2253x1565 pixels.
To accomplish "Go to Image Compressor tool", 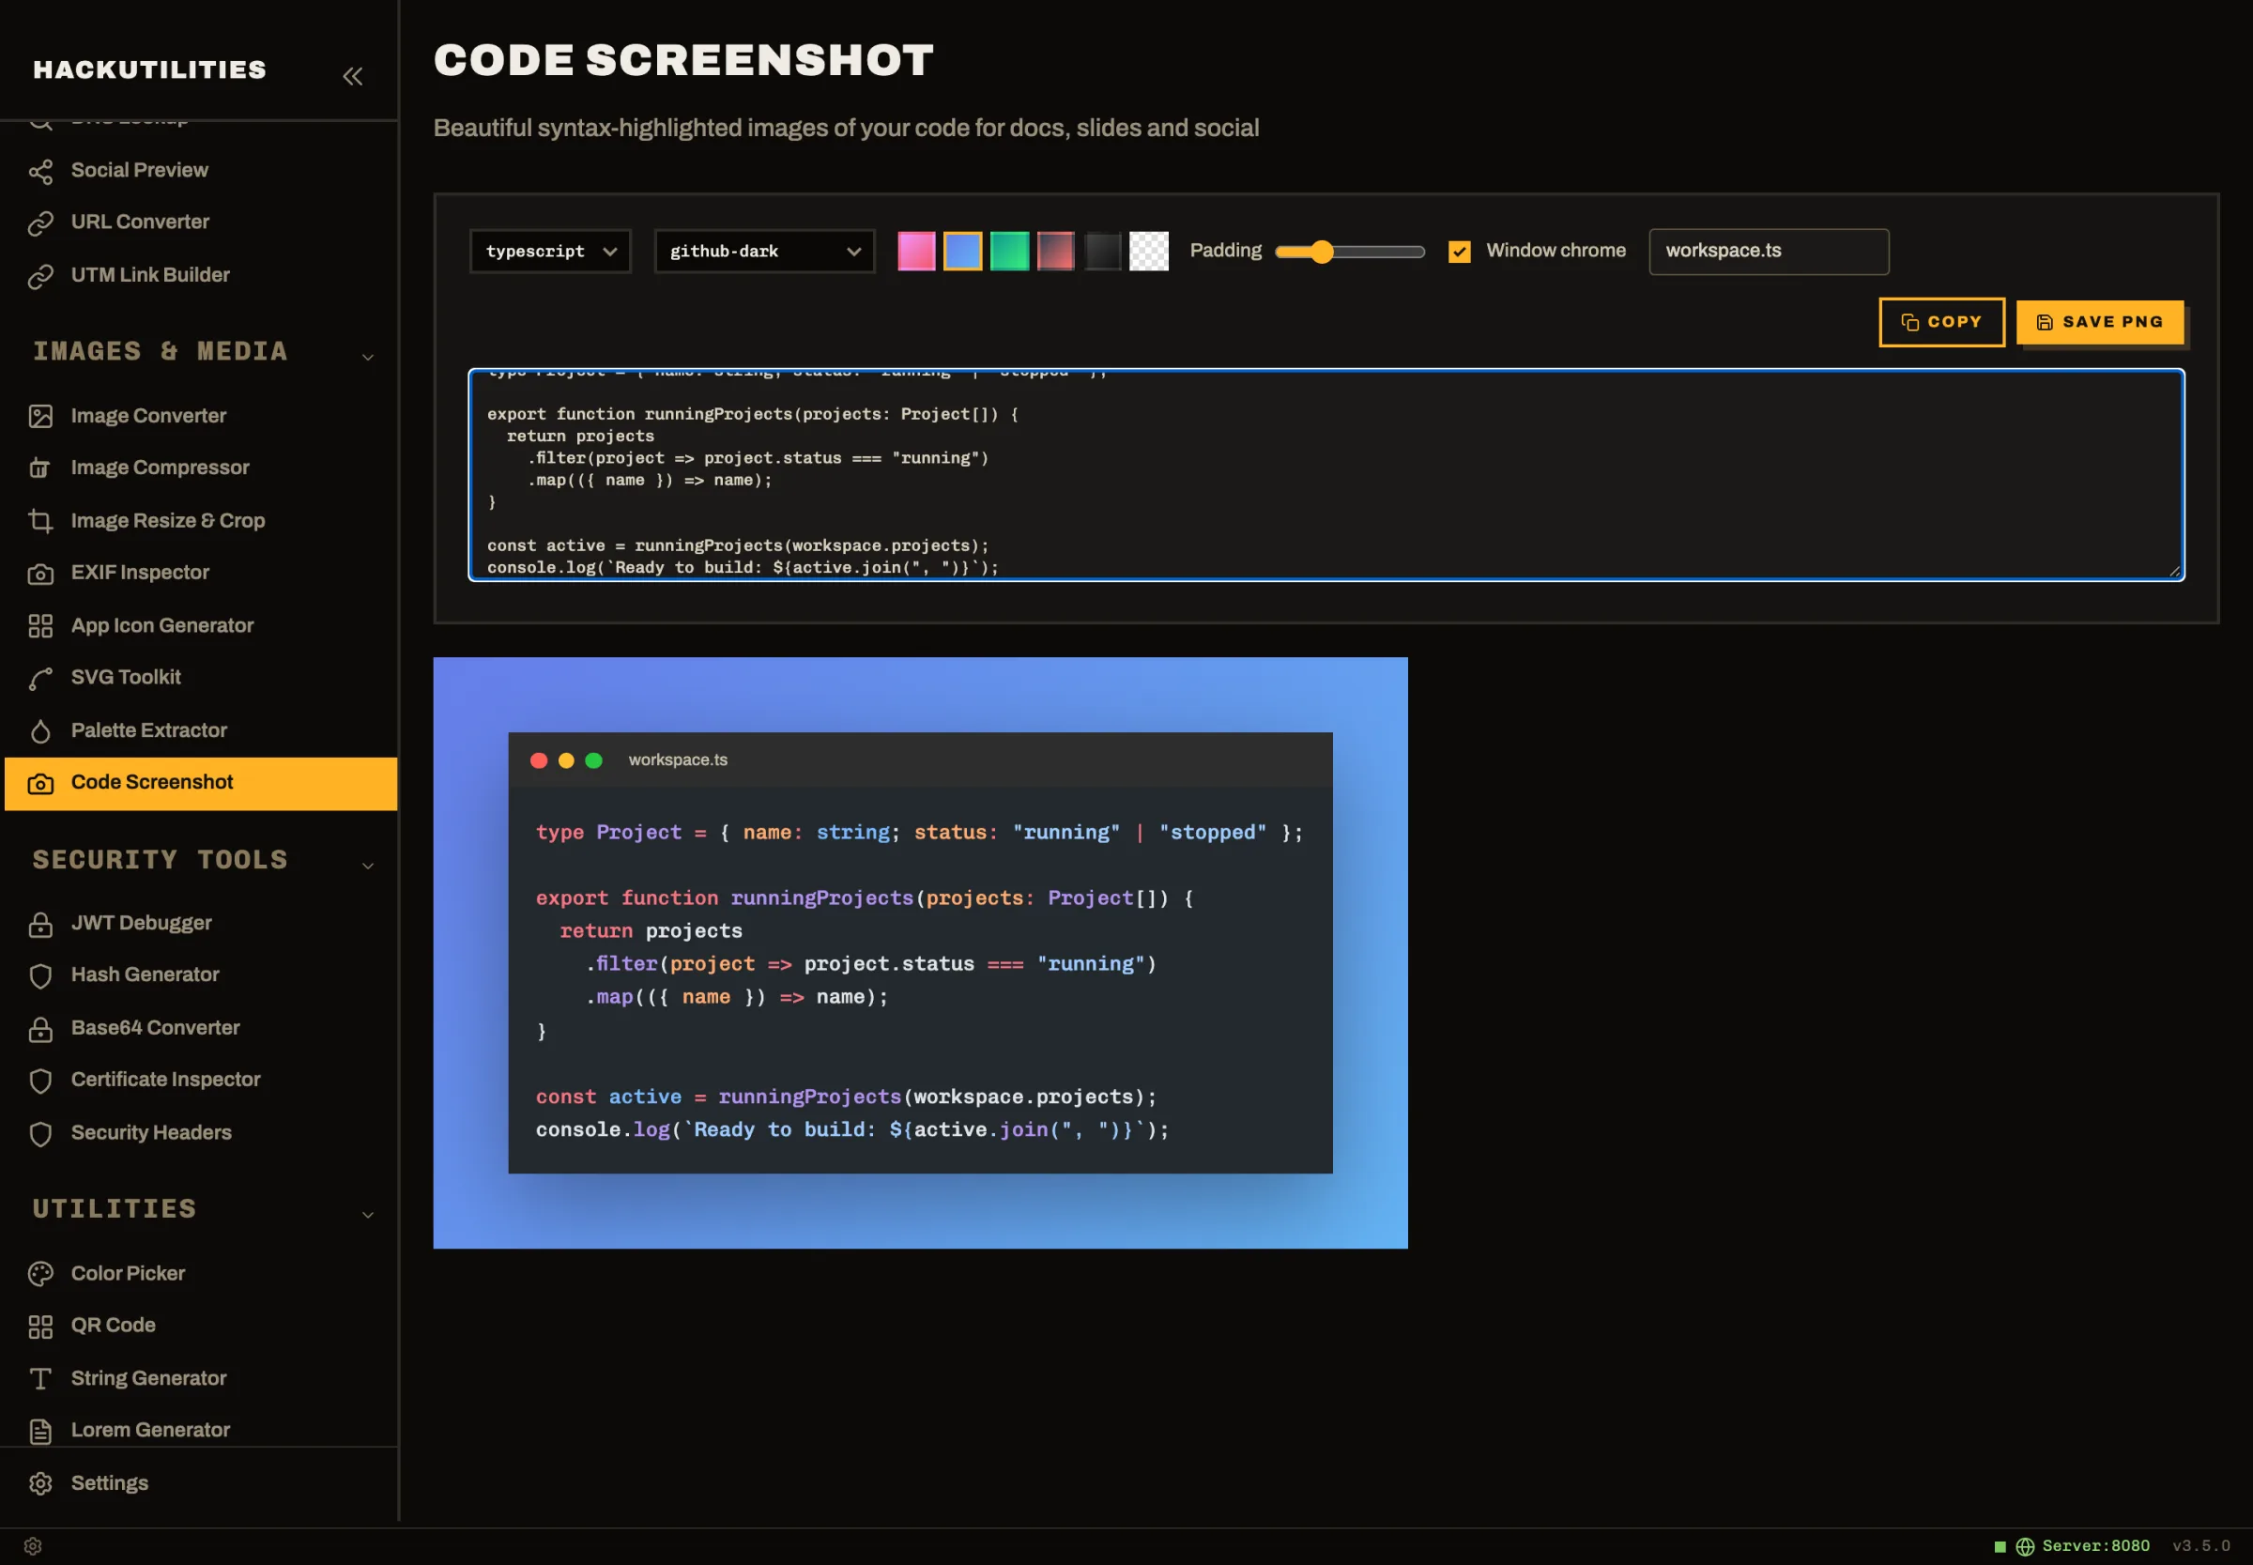I will (x=200, y=468).
